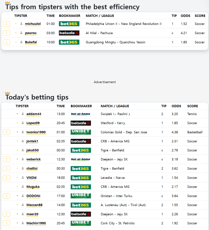Open the Maczan88 tipster profile link
Viewport: 209px width, 230px height.
click(x=34, y=205)
